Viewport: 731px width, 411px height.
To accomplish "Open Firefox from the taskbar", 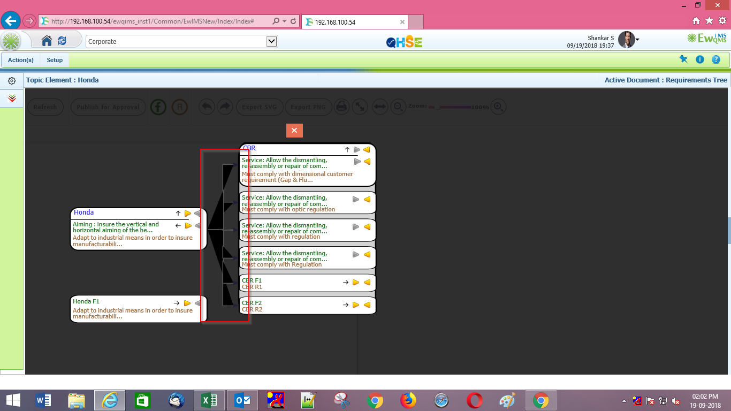I will 408,400.
